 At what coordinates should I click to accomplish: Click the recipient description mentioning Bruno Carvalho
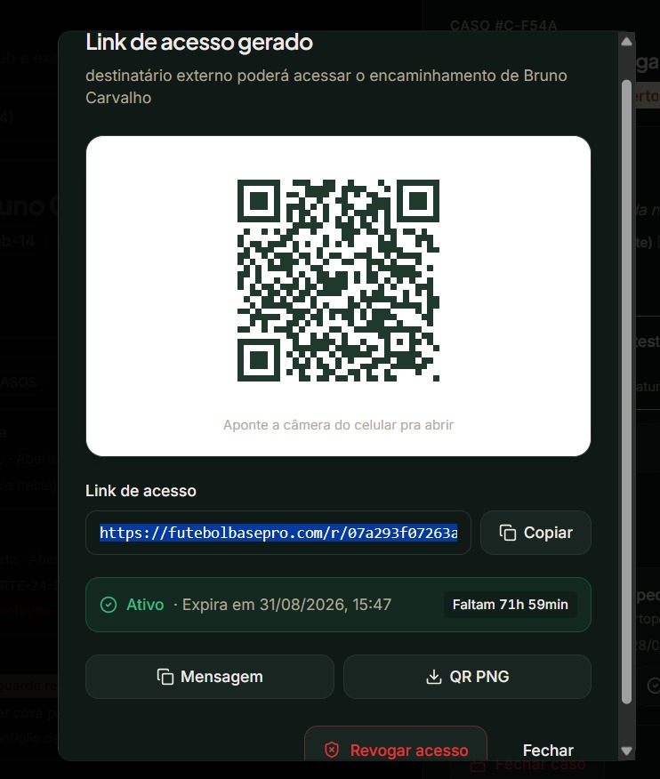click(326, 86)
